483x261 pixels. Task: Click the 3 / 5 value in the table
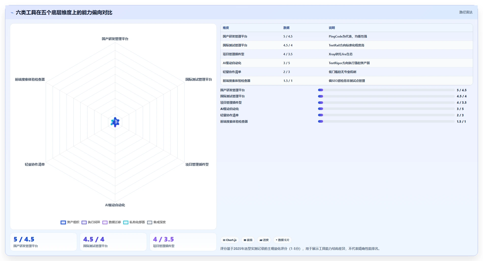pyautogui.click(x=287, y=63)
